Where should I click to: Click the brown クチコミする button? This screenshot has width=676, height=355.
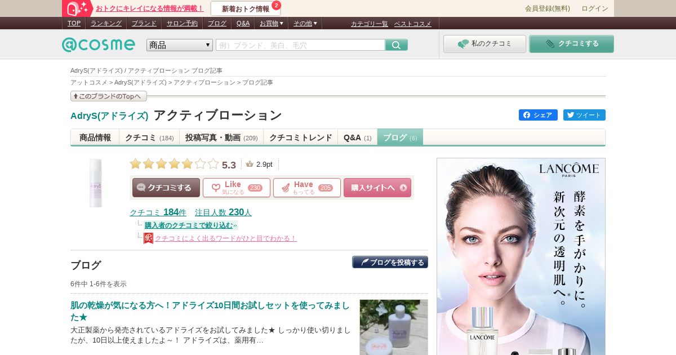pyautogui.click(x=166, y=188)
